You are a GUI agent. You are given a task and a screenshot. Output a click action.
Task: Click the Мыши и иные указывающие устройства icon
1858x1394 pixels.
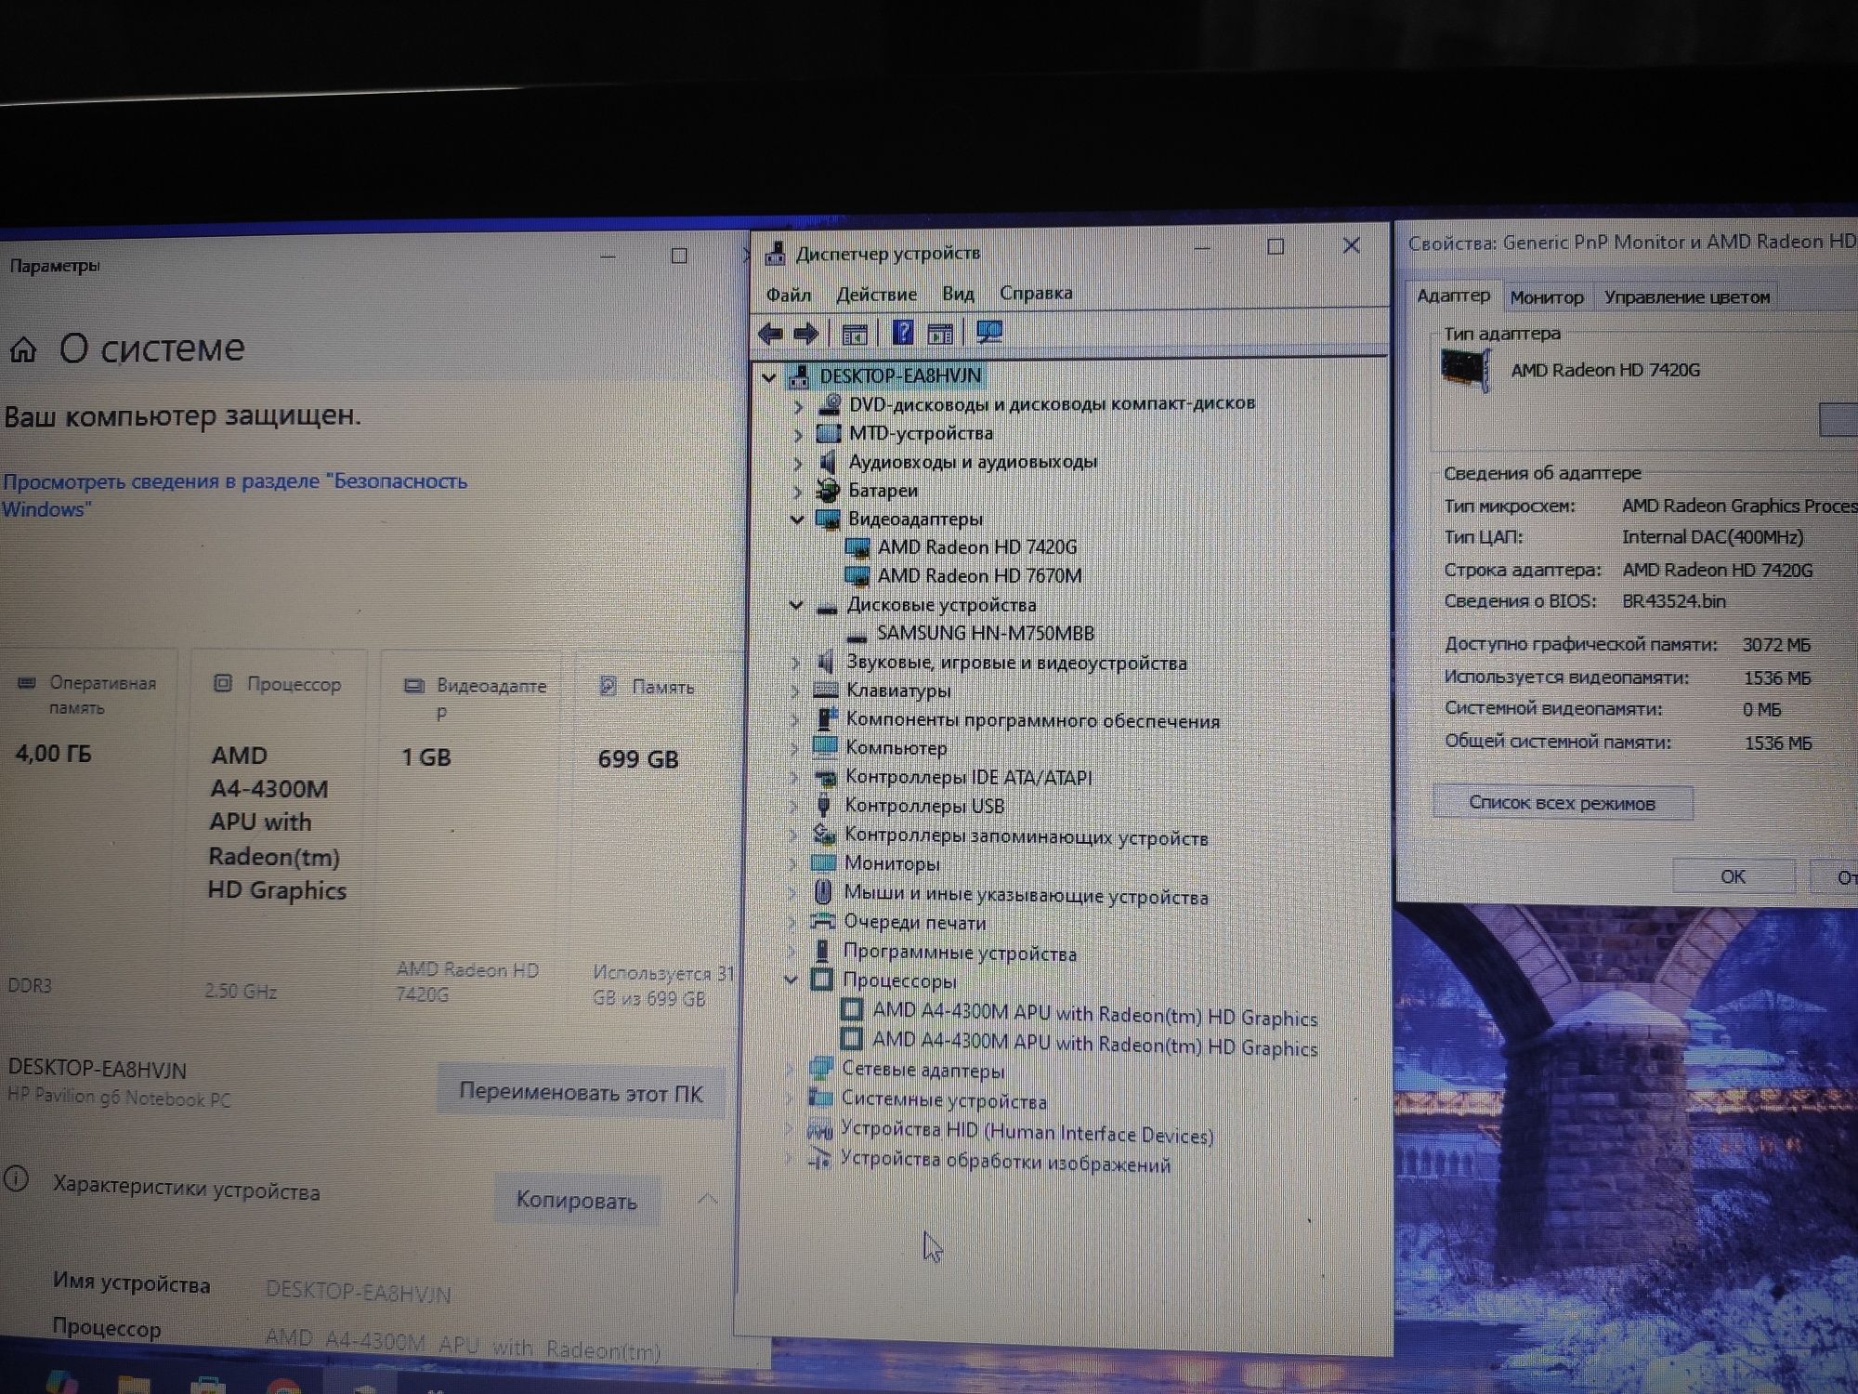coord(822,893)
